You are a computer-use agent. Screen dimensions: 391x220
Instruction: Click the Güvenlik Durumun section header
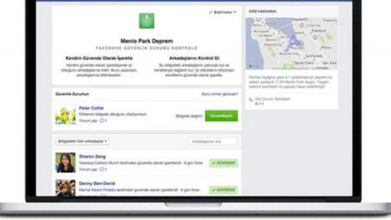[72, 94]
